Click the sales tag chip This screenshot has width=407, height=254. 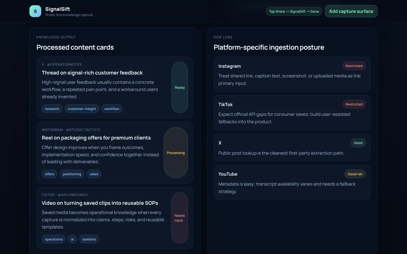(x=94, y=174)
